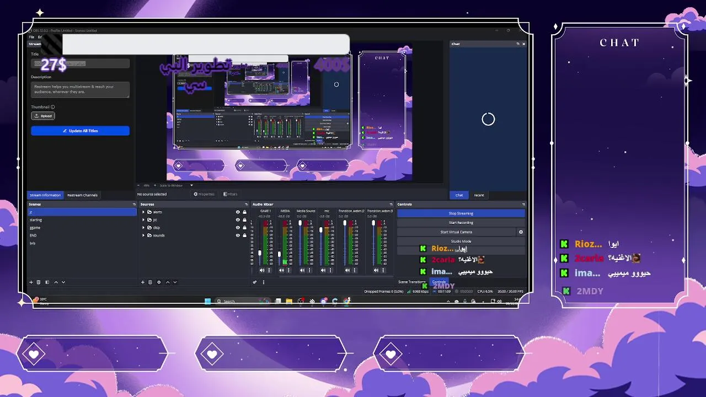Click Studio Mode button
This screenshot has height=397, width=706.
pyautogui.click(x=461, y=242)
